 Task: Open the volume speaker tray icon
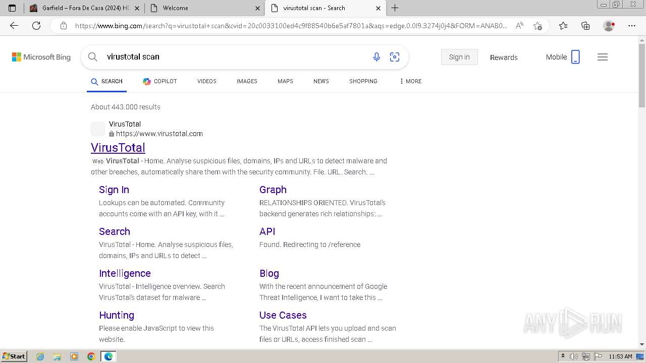574,356
